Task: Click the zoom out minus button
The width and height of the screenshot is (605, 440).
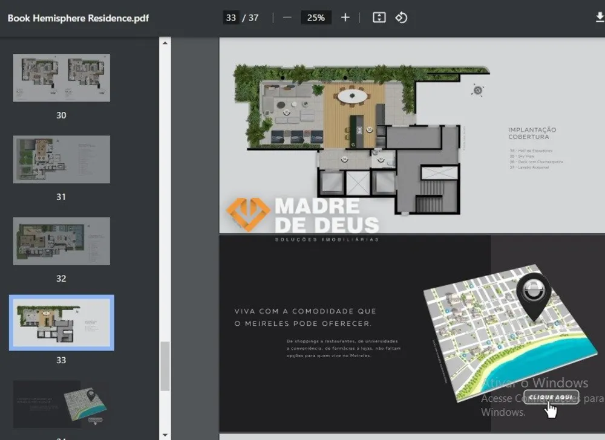Action: [x=287, y=18]
